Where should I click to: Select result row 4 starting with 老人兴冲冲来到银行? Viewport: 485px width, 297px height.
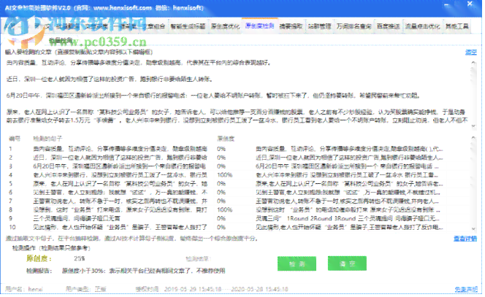point(238,175)
